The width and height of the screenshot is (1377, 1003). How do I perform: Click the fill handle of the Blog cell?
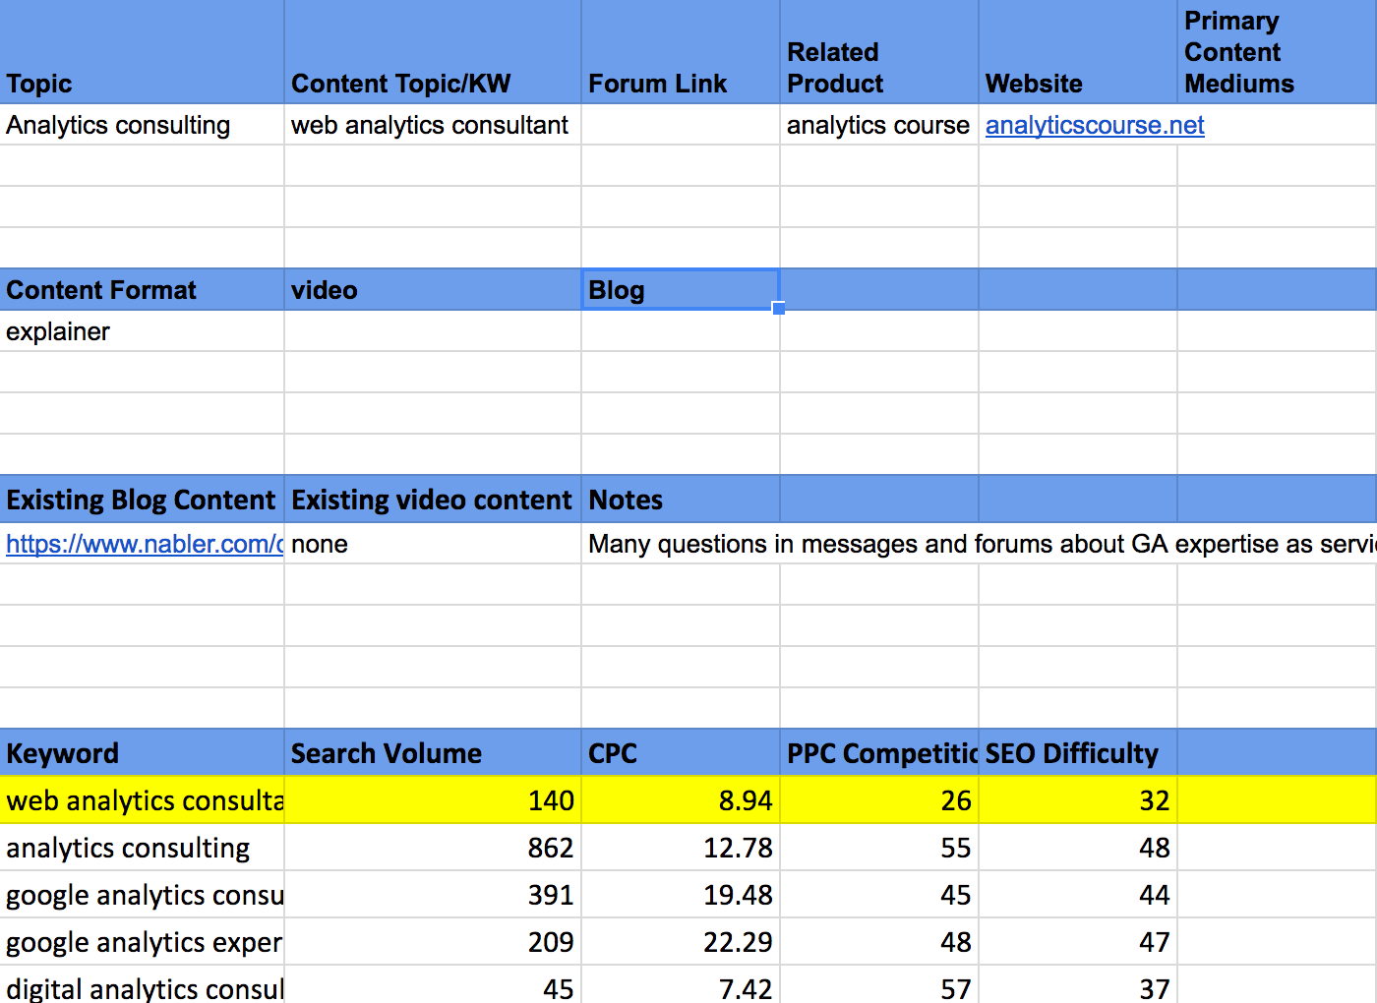tap(779, 309)
